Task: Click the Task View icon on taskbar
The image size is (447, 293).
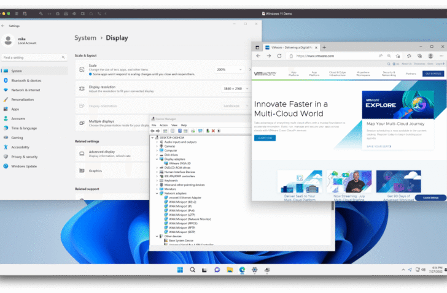Action: pos(204,270)
